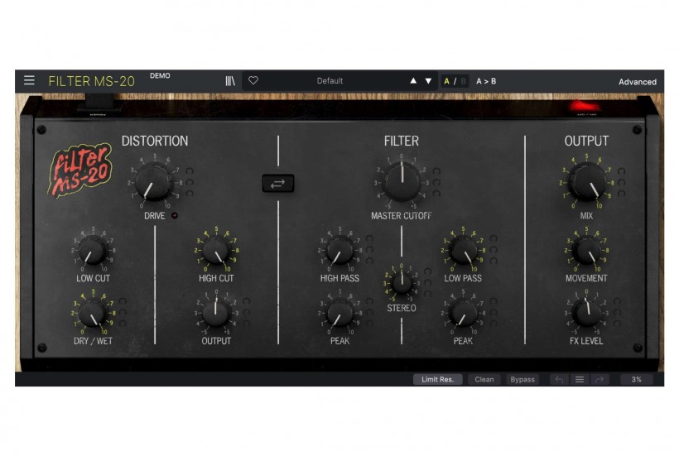The width and height of the screenshot is (679, 456).
Task: Click the 3% CPU meter readout
Action: pyautogui.click(x=636, y=380)
